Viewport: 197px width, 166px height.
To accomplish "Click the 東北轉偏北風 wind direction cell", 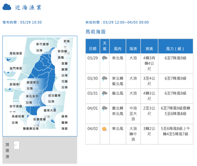I will (118, 81).
